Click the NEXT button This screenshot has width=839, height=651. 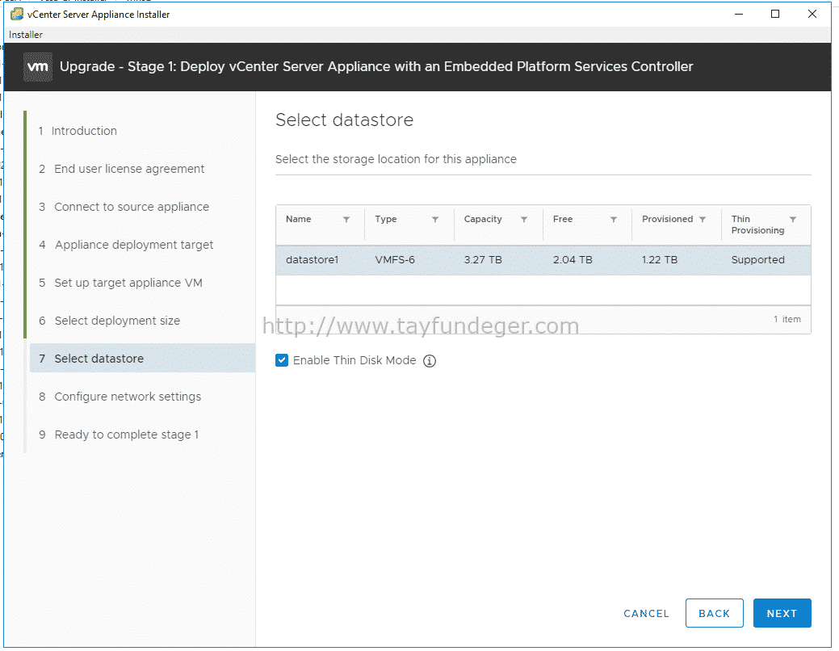click(782, 613)
